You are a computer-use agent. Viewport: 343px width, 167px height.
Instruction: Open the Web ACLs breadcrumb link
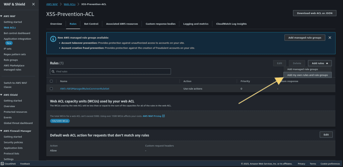pos(70,4)
